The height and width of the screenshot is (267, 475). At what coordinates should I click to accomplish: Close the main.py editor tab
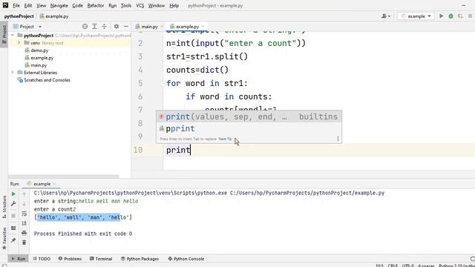pyautogui.click(x=162, y=27)
